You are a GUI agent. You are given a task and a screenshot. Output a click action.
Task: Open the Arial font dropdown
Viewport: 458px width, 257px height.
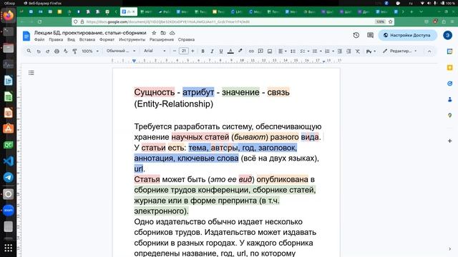point(155,51)
